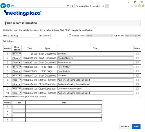Enable the Change folder checkbox
The height and width of the screenshot is (132, 145).
point(70,36)
